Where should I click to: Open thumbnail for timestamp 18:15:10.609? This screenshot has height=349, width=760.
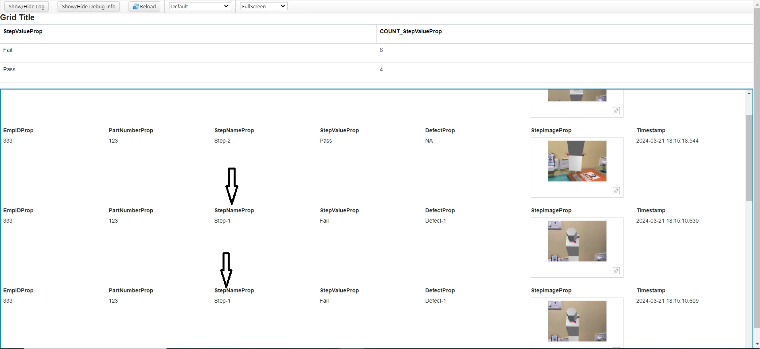(x=577, y=321)
